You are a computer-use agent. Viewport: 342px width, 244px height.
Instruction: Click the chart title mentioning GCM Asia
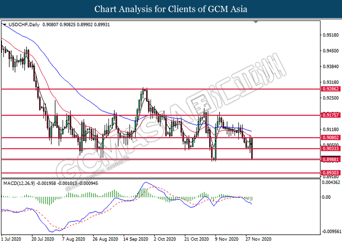click(x=171, y=9)
